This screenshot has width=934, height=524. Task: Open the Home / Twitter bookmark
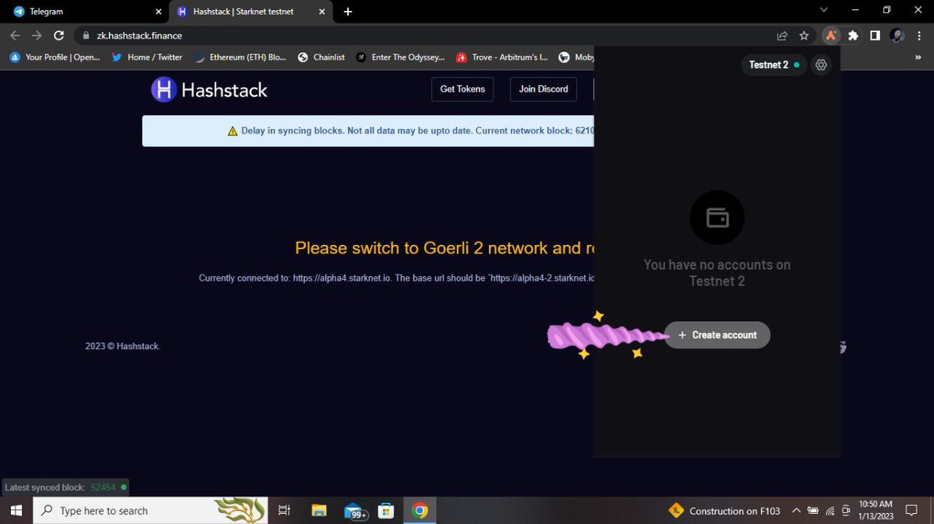[146, 57]
